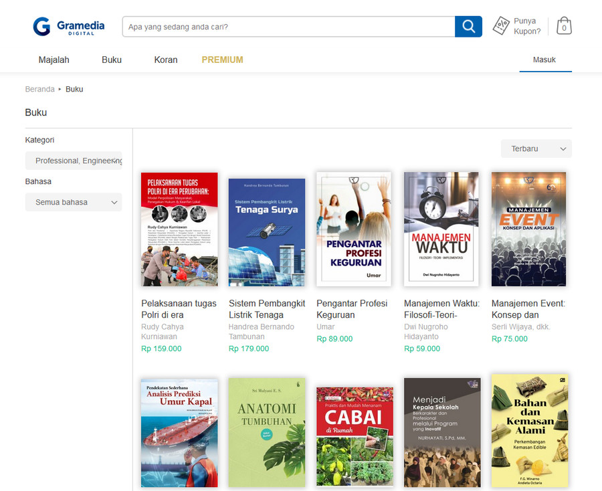Open Manajemen Waktu book cover
The image size is (602, 491).
pyautogui.click(x=441, y=229)
